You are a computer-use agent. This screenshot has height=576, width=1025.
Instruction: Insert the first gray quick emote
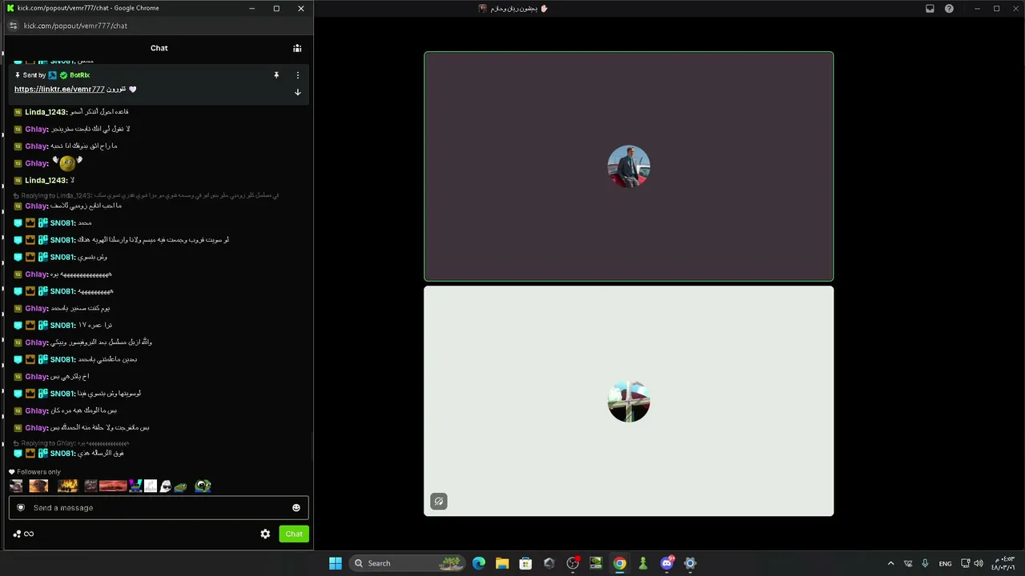click(x=16, y=486)
